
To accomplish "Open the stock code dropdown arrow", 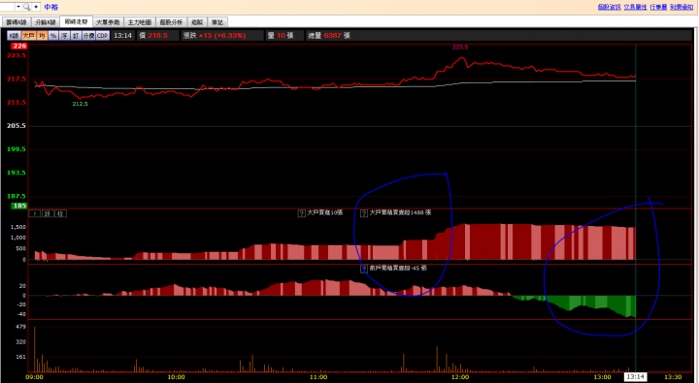I will click(18, 7).
